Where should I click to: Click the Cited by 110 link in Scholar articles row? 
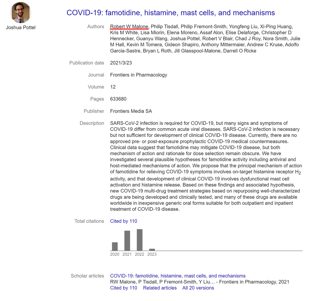(x=123, y=288)
